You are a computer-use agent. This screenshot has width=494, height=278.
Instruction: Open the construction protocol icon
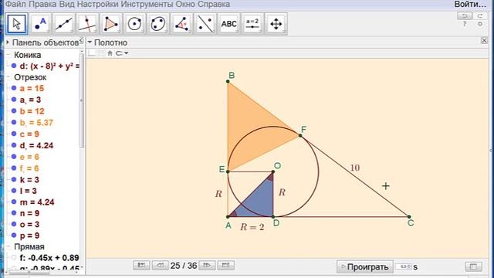(x=473, y=266)
